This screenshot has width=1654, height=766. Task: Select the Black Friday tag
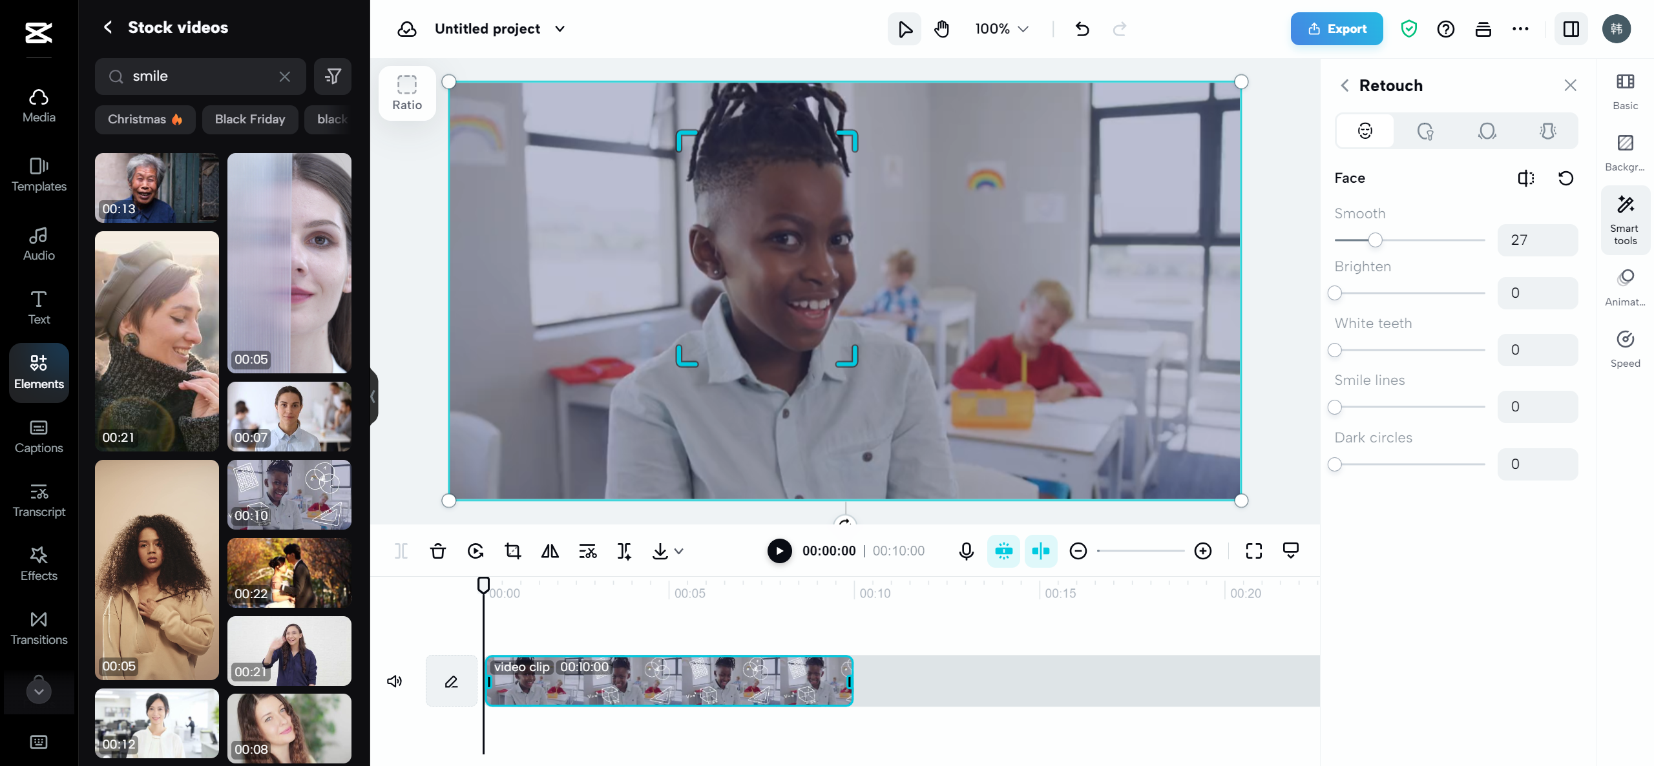point(249,119)
